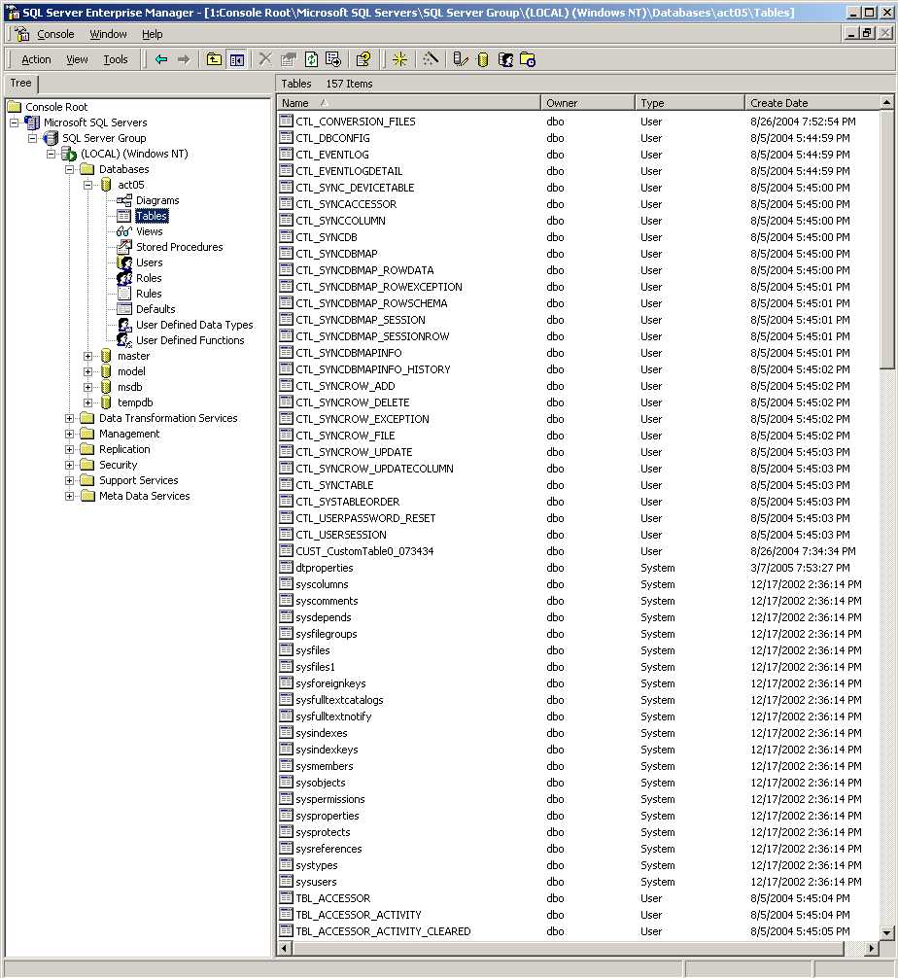Image resolution: width=898 pixels, height=978 pixels.
Task: Expand the Management folder node
Action: point(69,435)
